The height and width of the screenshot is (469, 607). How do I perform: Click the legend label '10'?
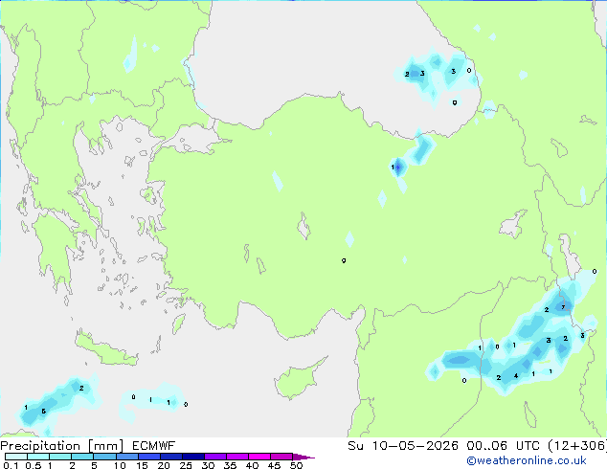pyautogui.click(x=120, y=465)
